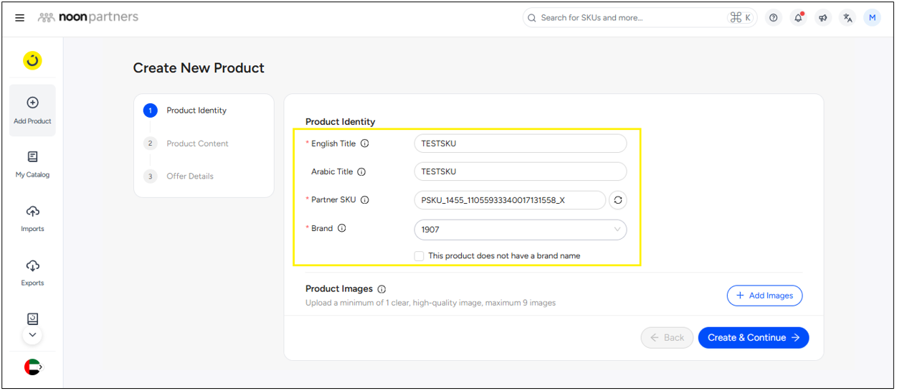897x391 pixels.
Task: Open the user profile avatar M
Action: pos(872,18)
